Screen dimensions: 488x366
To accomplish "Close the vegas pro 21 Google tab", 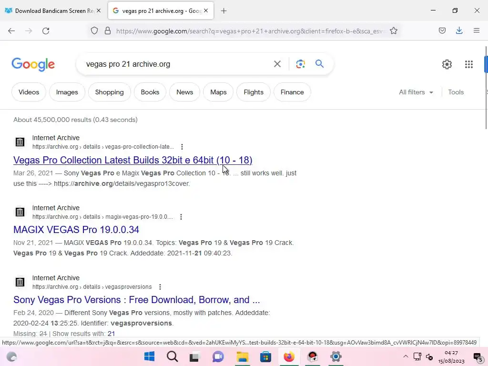I will click(x=206, y=10).
